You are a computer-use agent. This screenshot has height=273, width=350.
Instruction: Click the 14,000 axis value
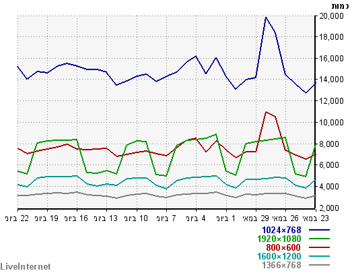point(331,80)
